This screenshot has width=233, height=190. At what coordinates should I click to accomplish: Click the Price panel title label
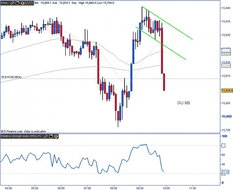[x=4, y=3]
